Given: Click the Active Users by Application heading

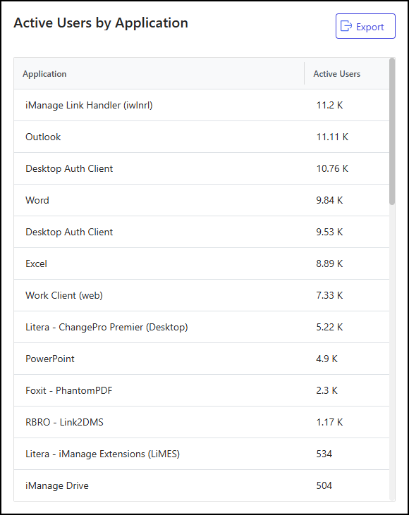Looking at the screenshot, I should (x=101, y=23).
